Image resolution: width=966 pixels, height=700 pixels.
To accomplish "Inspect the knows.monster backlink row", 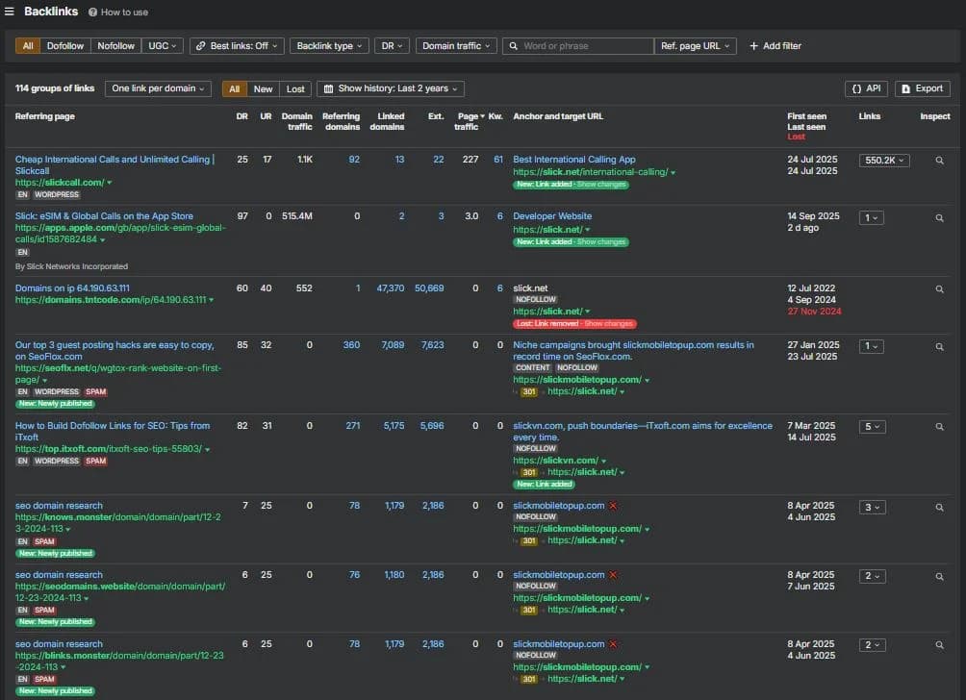I will pos(939,508).
